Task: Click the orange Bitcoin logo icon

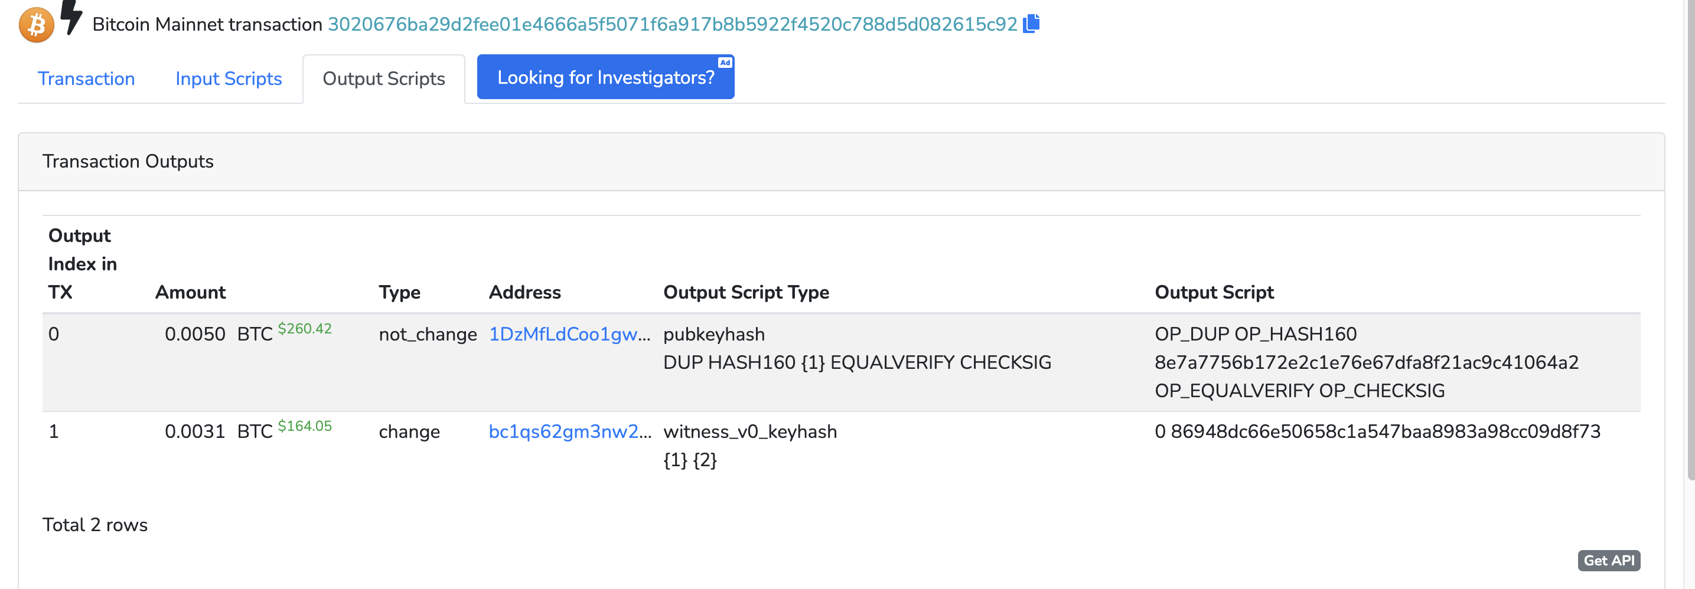Action: tap(36, 25)
